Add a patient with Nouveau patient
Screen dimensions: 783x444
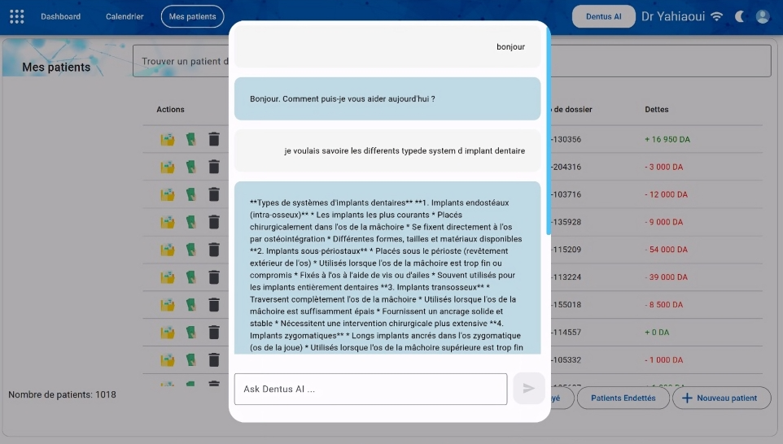click(719, 398)
